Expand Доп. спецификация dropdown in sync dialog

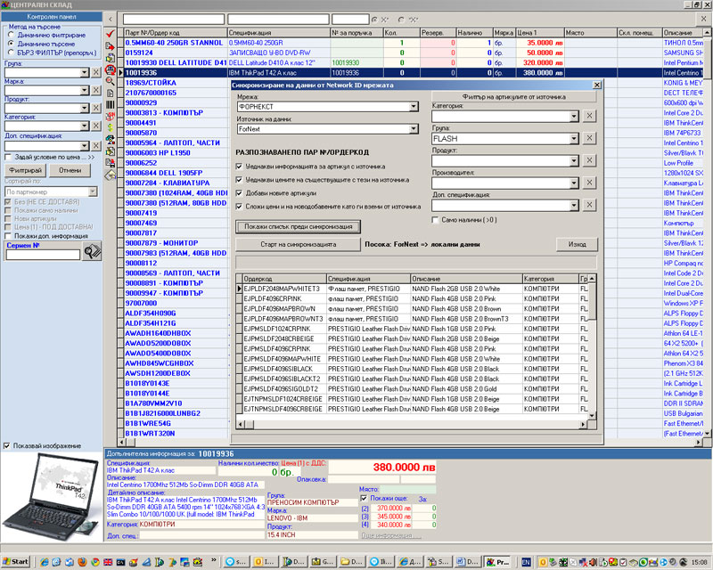574,206
